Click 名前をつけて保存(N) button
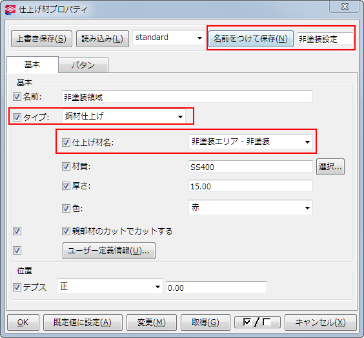The height and width of the screenshot is (338, 364). [x=250, y=39]
